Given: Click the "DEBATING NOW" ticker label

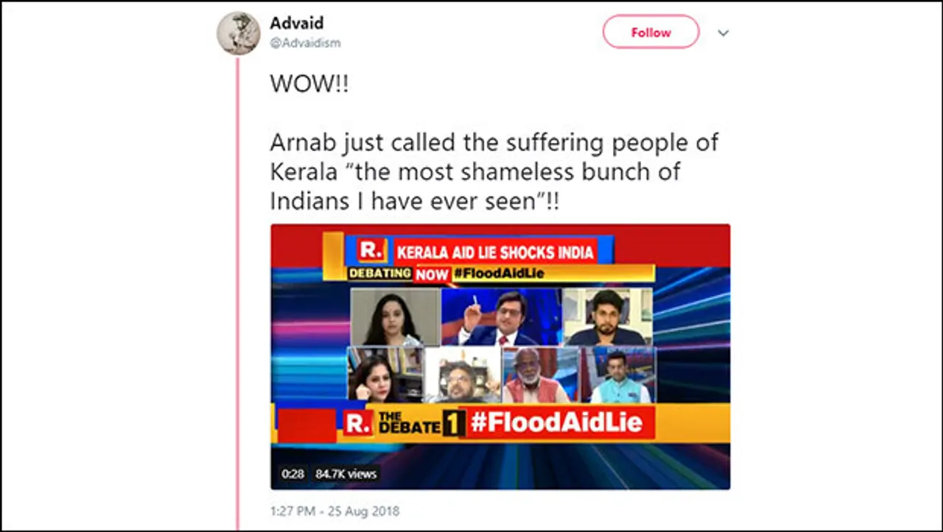Looking at the screenshot, I should point(398,274).
